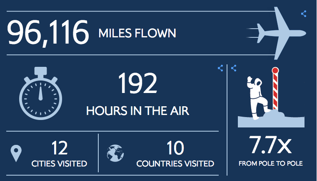The width and height of the screenshot is (317, 181).
Task: Select the HOURS IN THE AIR label
Action: pos(137,111)
